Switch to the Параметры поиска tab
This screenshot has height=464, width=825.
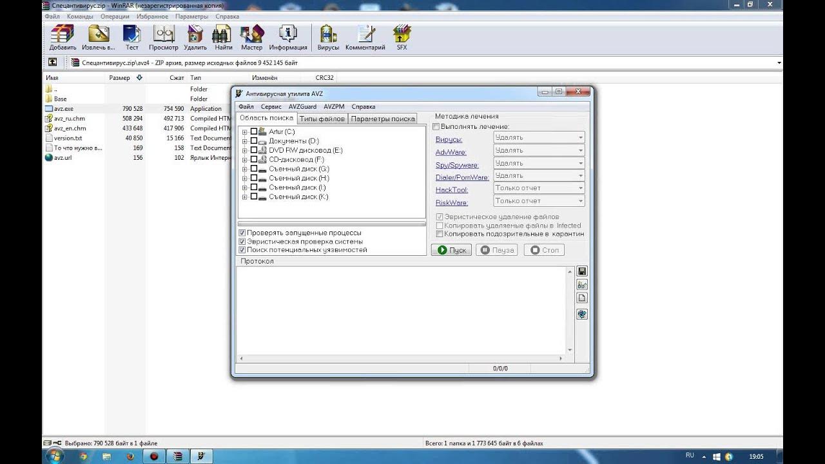tap(383, 119)
